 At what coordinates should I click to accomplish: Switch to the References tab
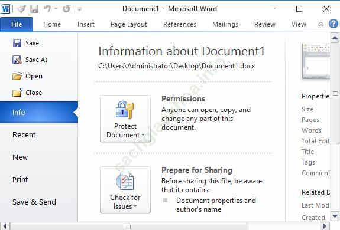tap(180, 24)
